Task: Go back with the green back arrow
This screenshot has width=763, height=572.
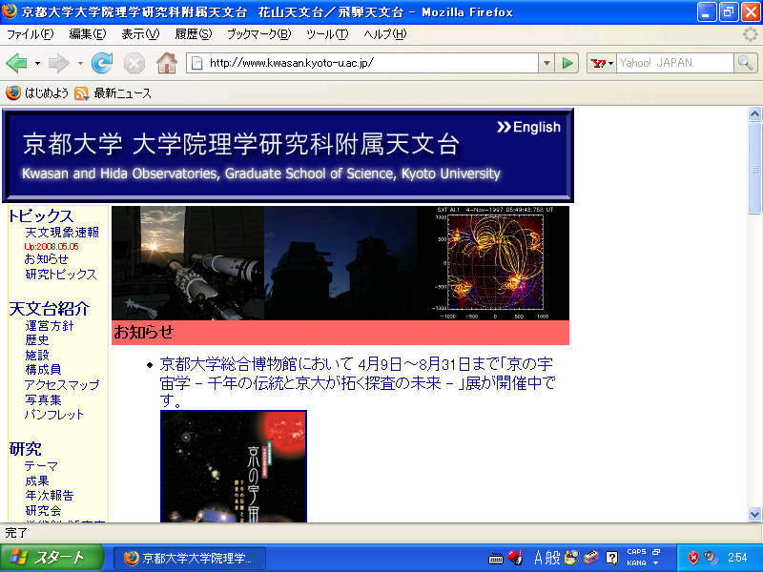Action: [x=16, y=63]
